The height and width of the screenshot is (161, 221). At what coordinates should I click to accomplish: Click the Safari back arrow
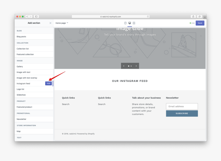click(27, 16)
